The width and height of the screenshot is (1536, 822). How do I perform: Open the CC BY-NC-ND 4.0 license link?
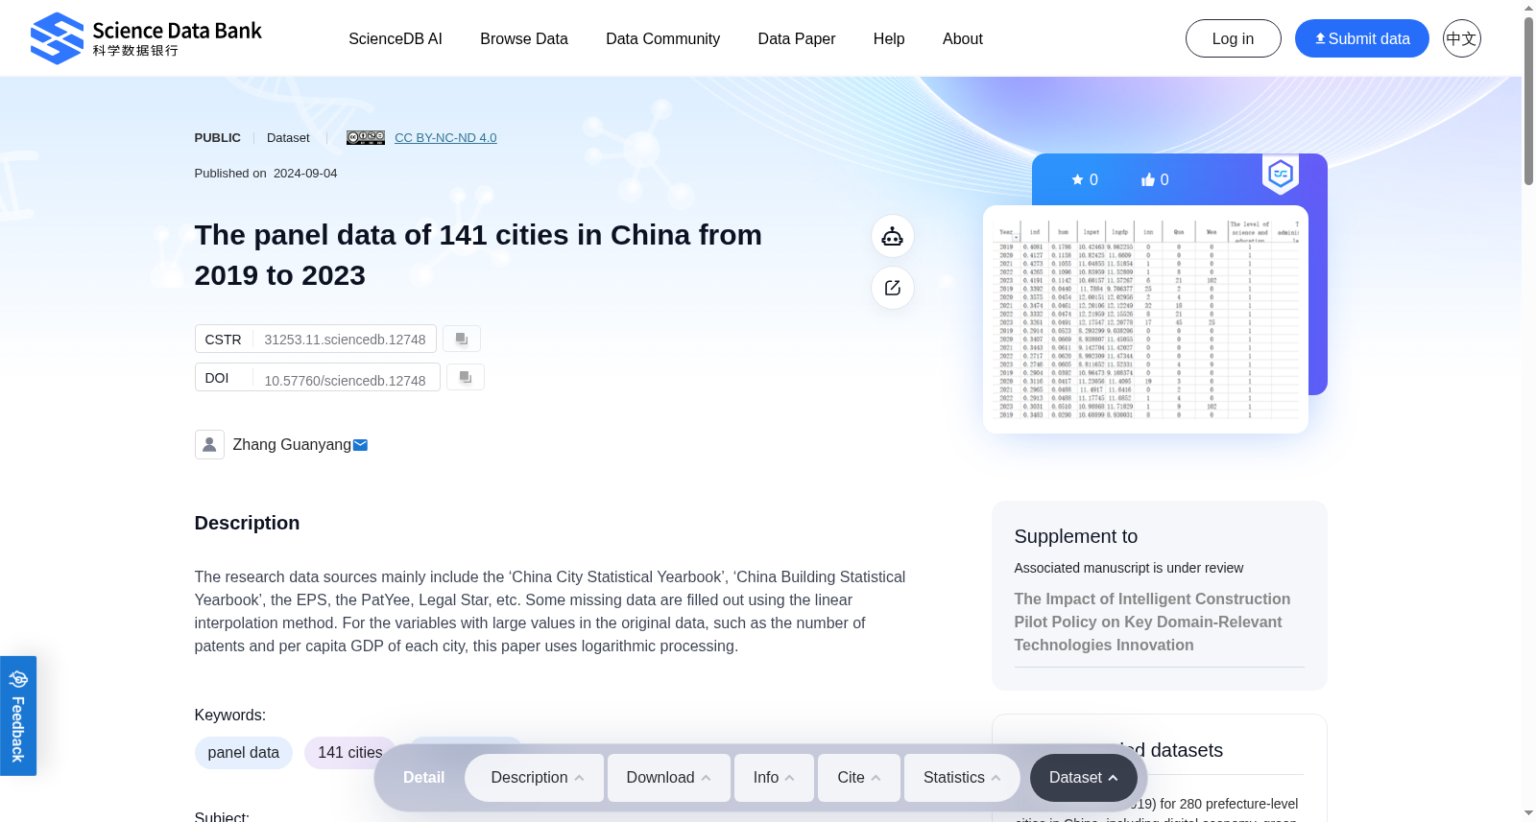445,138
